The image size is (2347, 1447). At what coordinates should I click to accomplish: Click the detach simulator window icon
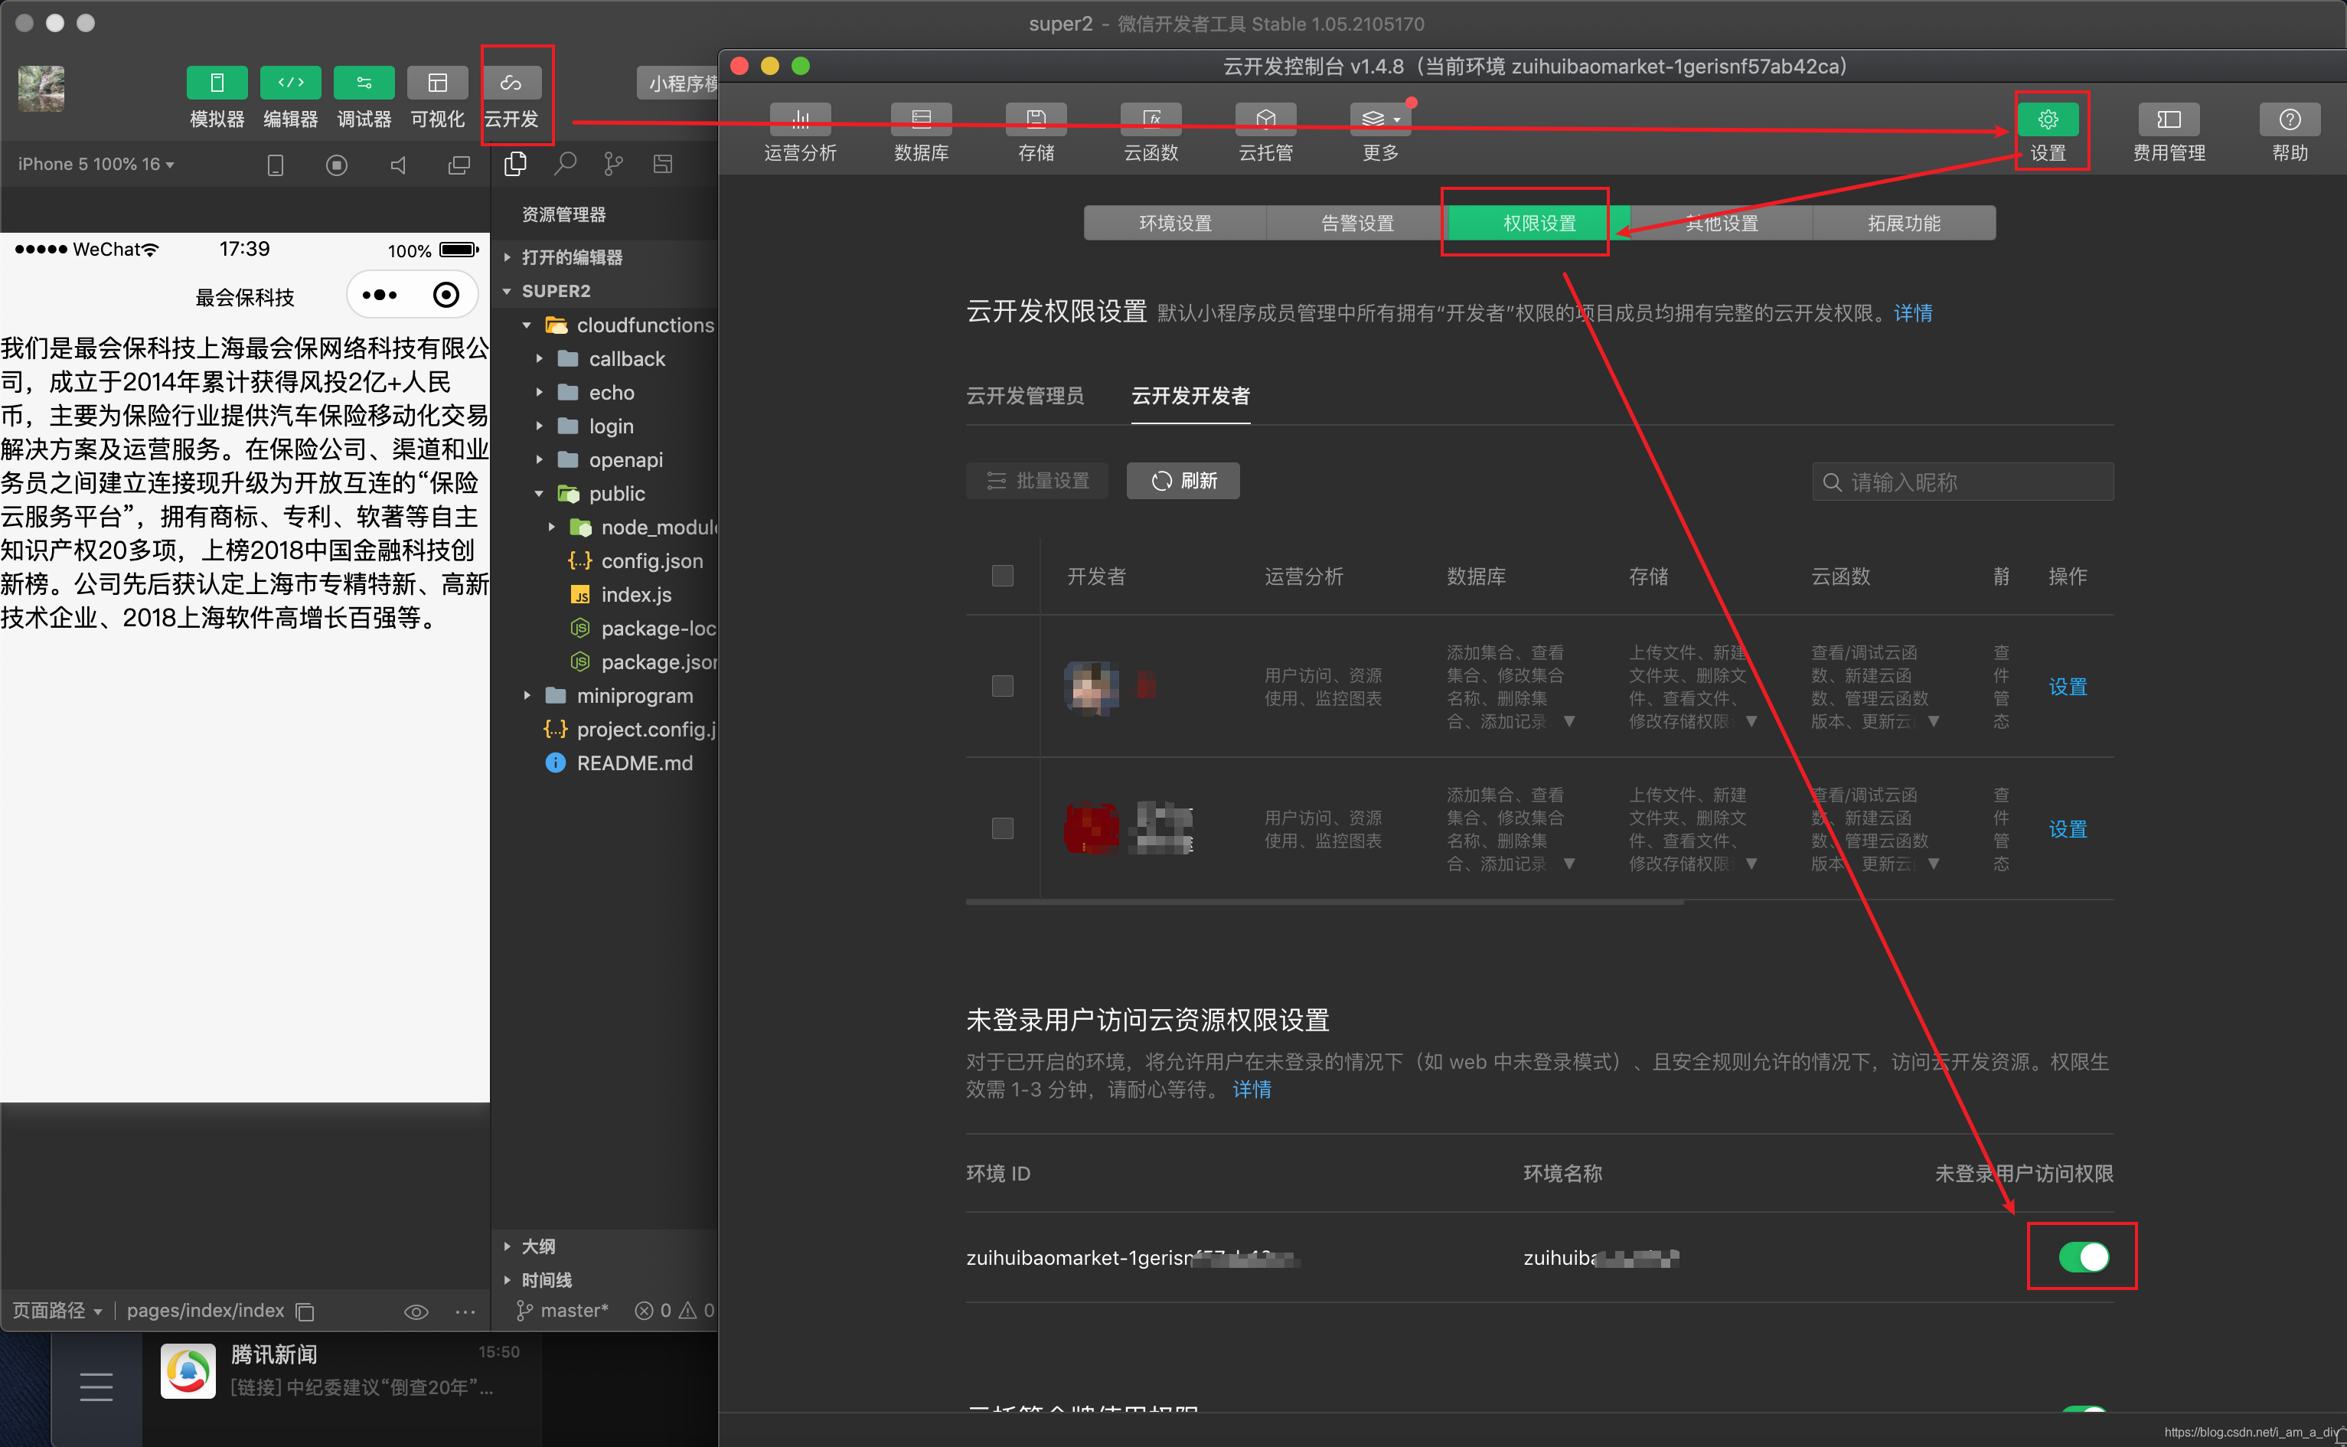[459, 165]
